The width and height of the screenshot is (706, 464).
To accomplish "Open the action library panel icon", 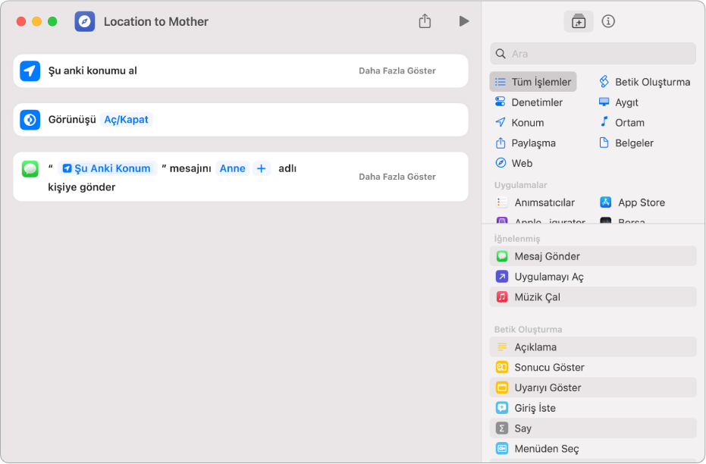I will click(579, 21).
